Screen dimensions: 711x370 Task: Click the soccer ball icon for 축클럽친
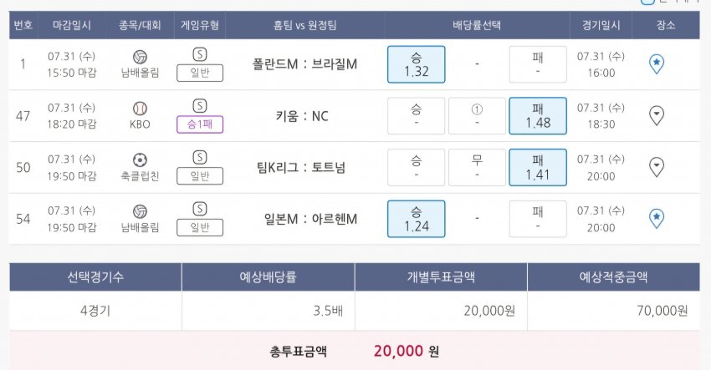pos(140,160)
